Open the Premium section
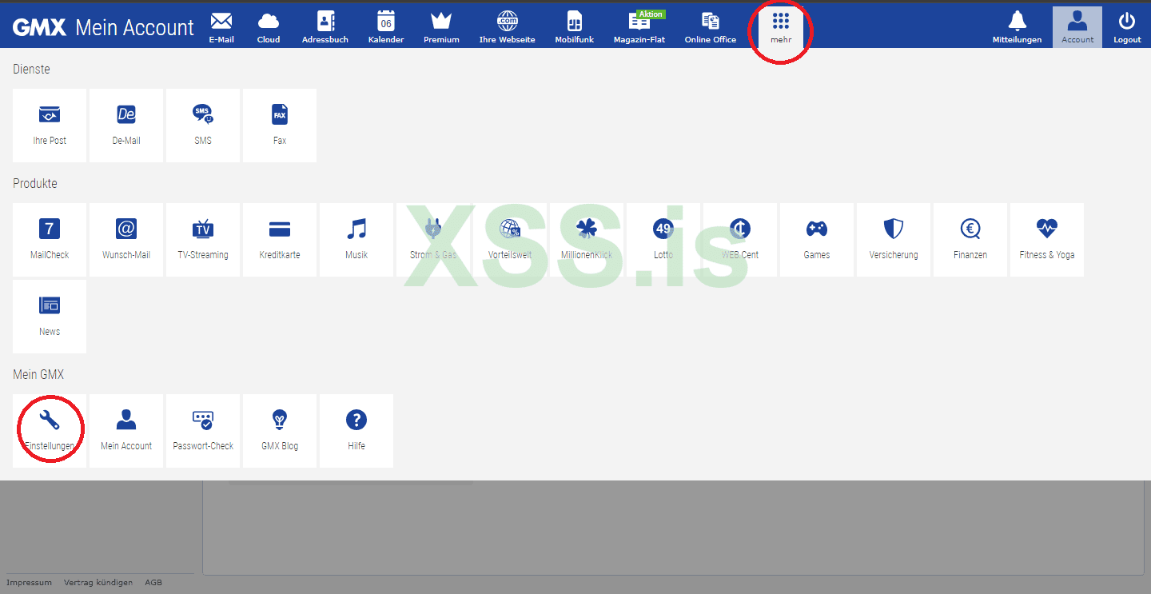This screenshot has width=1151, height=594. (x=441, y=27)
